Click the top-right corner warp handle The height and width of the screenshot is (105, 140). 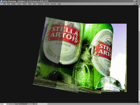click(90, 25)
